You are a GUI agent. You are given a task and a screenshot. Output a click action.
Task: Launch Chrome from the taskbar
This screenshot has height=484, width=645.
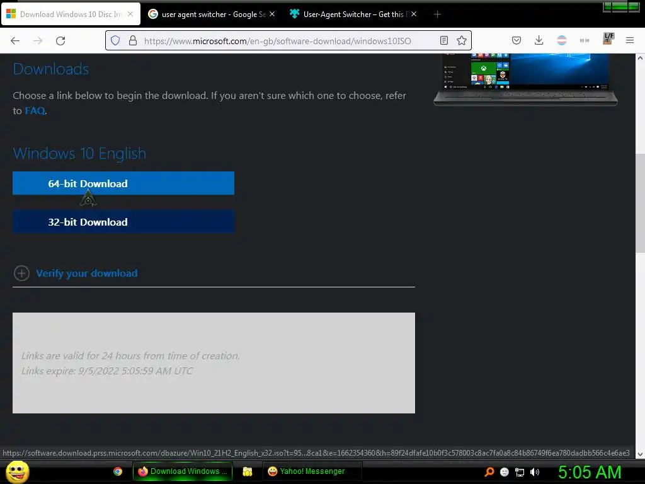tap(118, 471)
